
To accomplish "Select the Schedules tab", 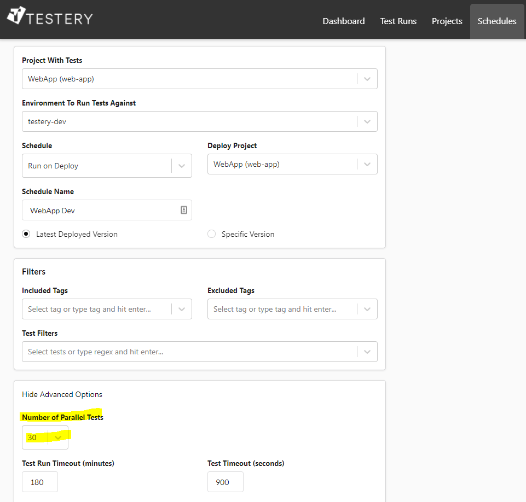I will click(496, 21).
